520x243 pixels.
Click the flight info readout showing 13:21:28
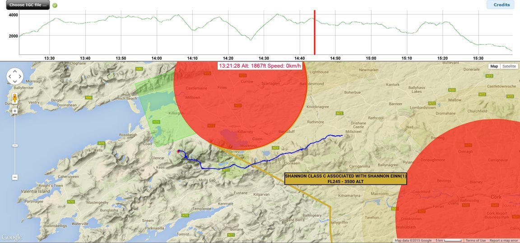[x=260, y=66]
